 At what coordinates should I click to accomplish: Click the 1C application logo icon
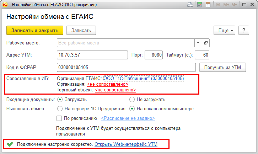coord(5,5)
